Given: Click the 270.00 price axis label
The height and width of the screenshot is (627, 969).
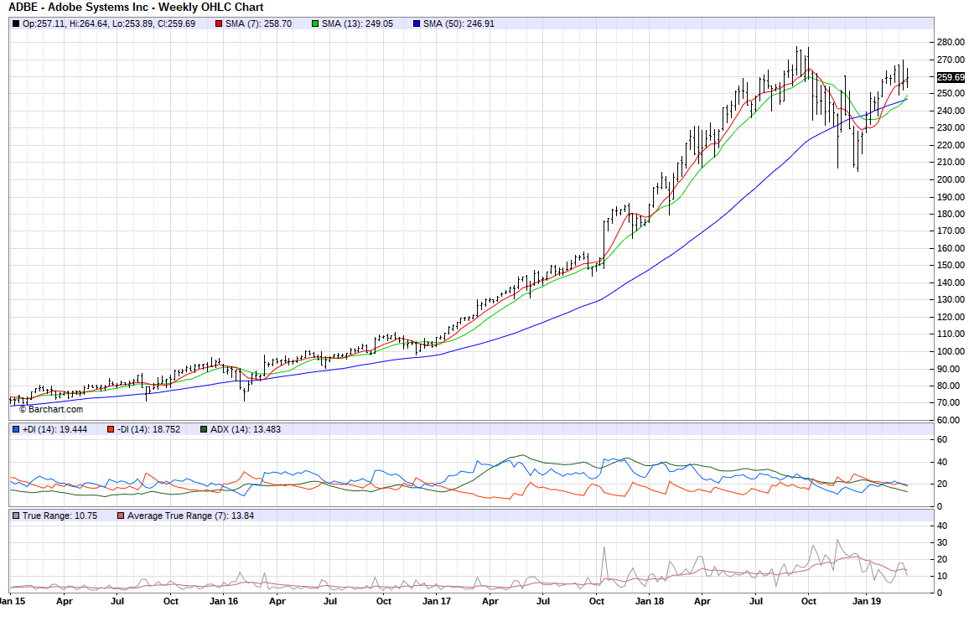Looking at the screenshot, I should (x=951, y=60).
